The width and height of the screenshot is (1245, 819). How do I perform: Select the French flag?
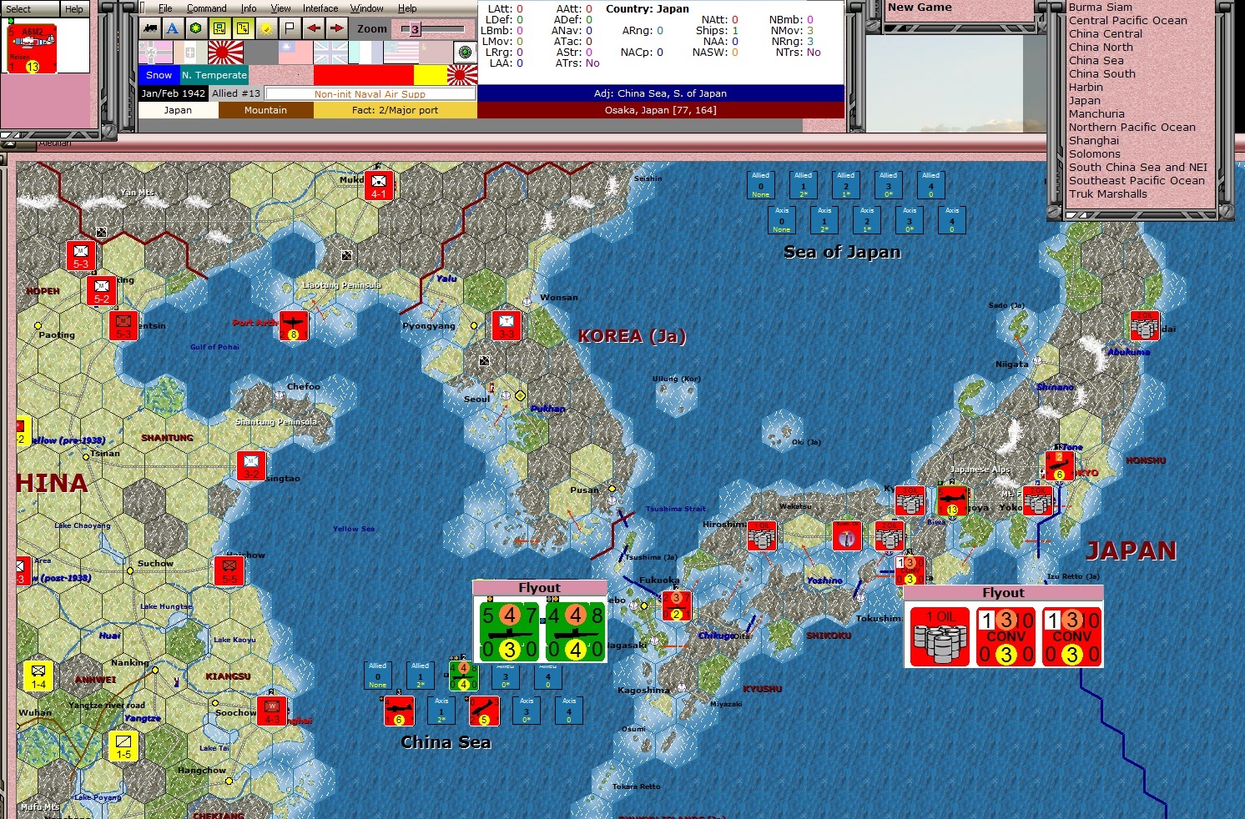(x=365, y=53)
